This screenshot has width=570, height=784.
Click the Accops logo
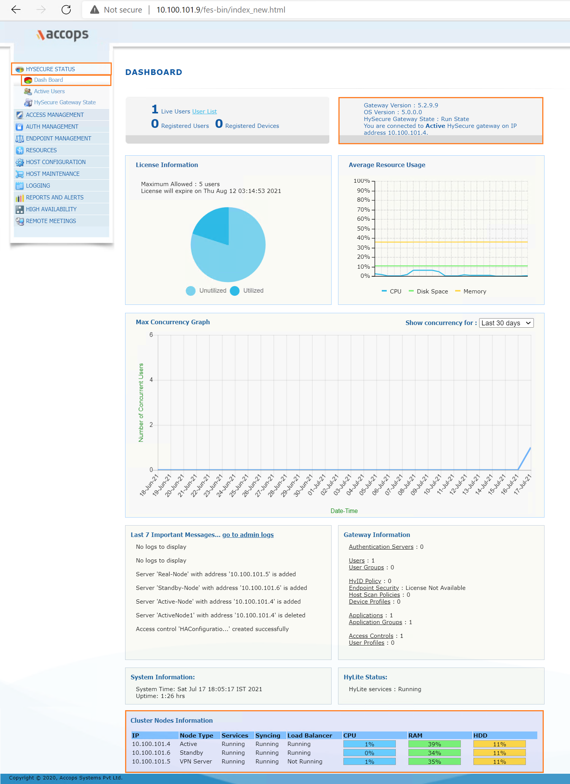tap(62, 35)
